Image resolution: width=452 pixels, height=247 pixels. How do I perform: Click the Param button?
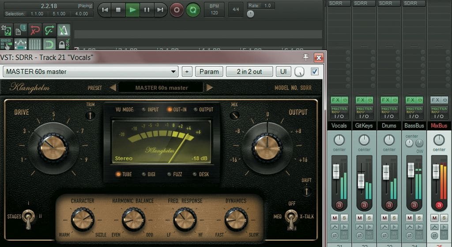tap(209, 72)
